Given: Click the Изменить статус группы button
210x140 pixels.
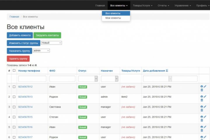Looking at the screenshot, I should (24, 43).
